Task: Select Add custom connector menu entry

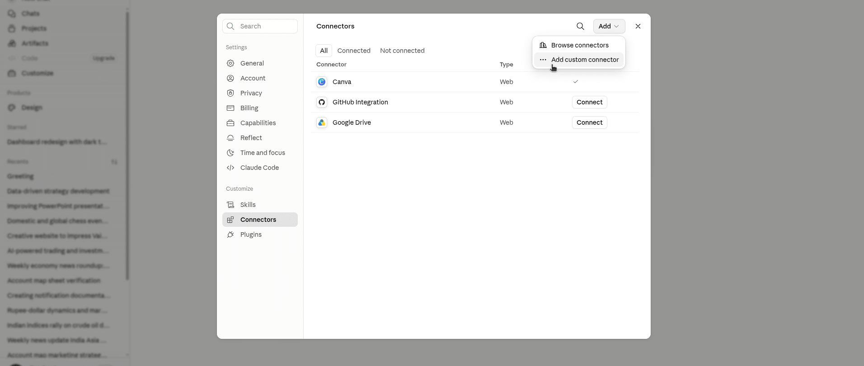Action: click(579, 60)
